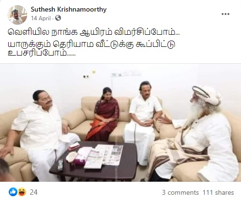Click the last line of the Tamil caption
Screen dimensions: 241x202
click(42, 53)
